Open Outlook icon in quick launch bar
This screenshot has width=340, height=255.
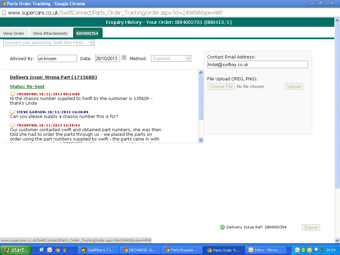click(50, 250)
